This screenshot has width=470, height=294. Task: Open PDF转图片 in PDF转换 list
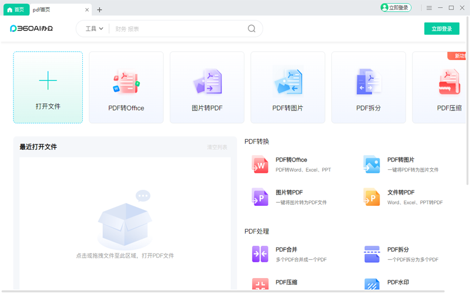402,164
